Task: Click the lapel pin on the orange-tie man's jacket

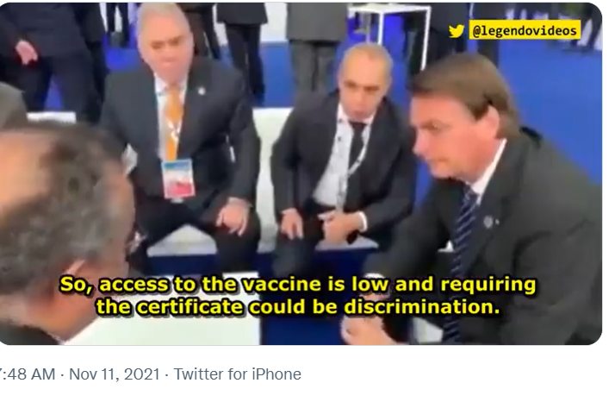Action: pos(202,91)
